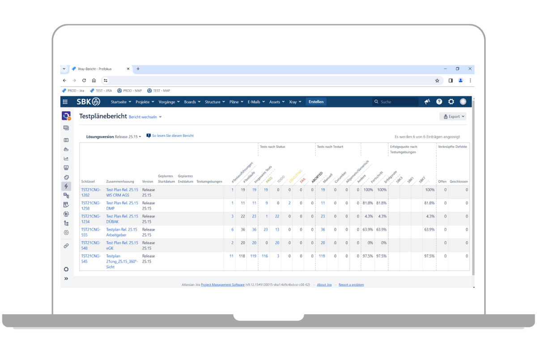Viewport: 537px width, 353px height.
Task: Click the user profile avatar
Action: (x=463, y=102)
